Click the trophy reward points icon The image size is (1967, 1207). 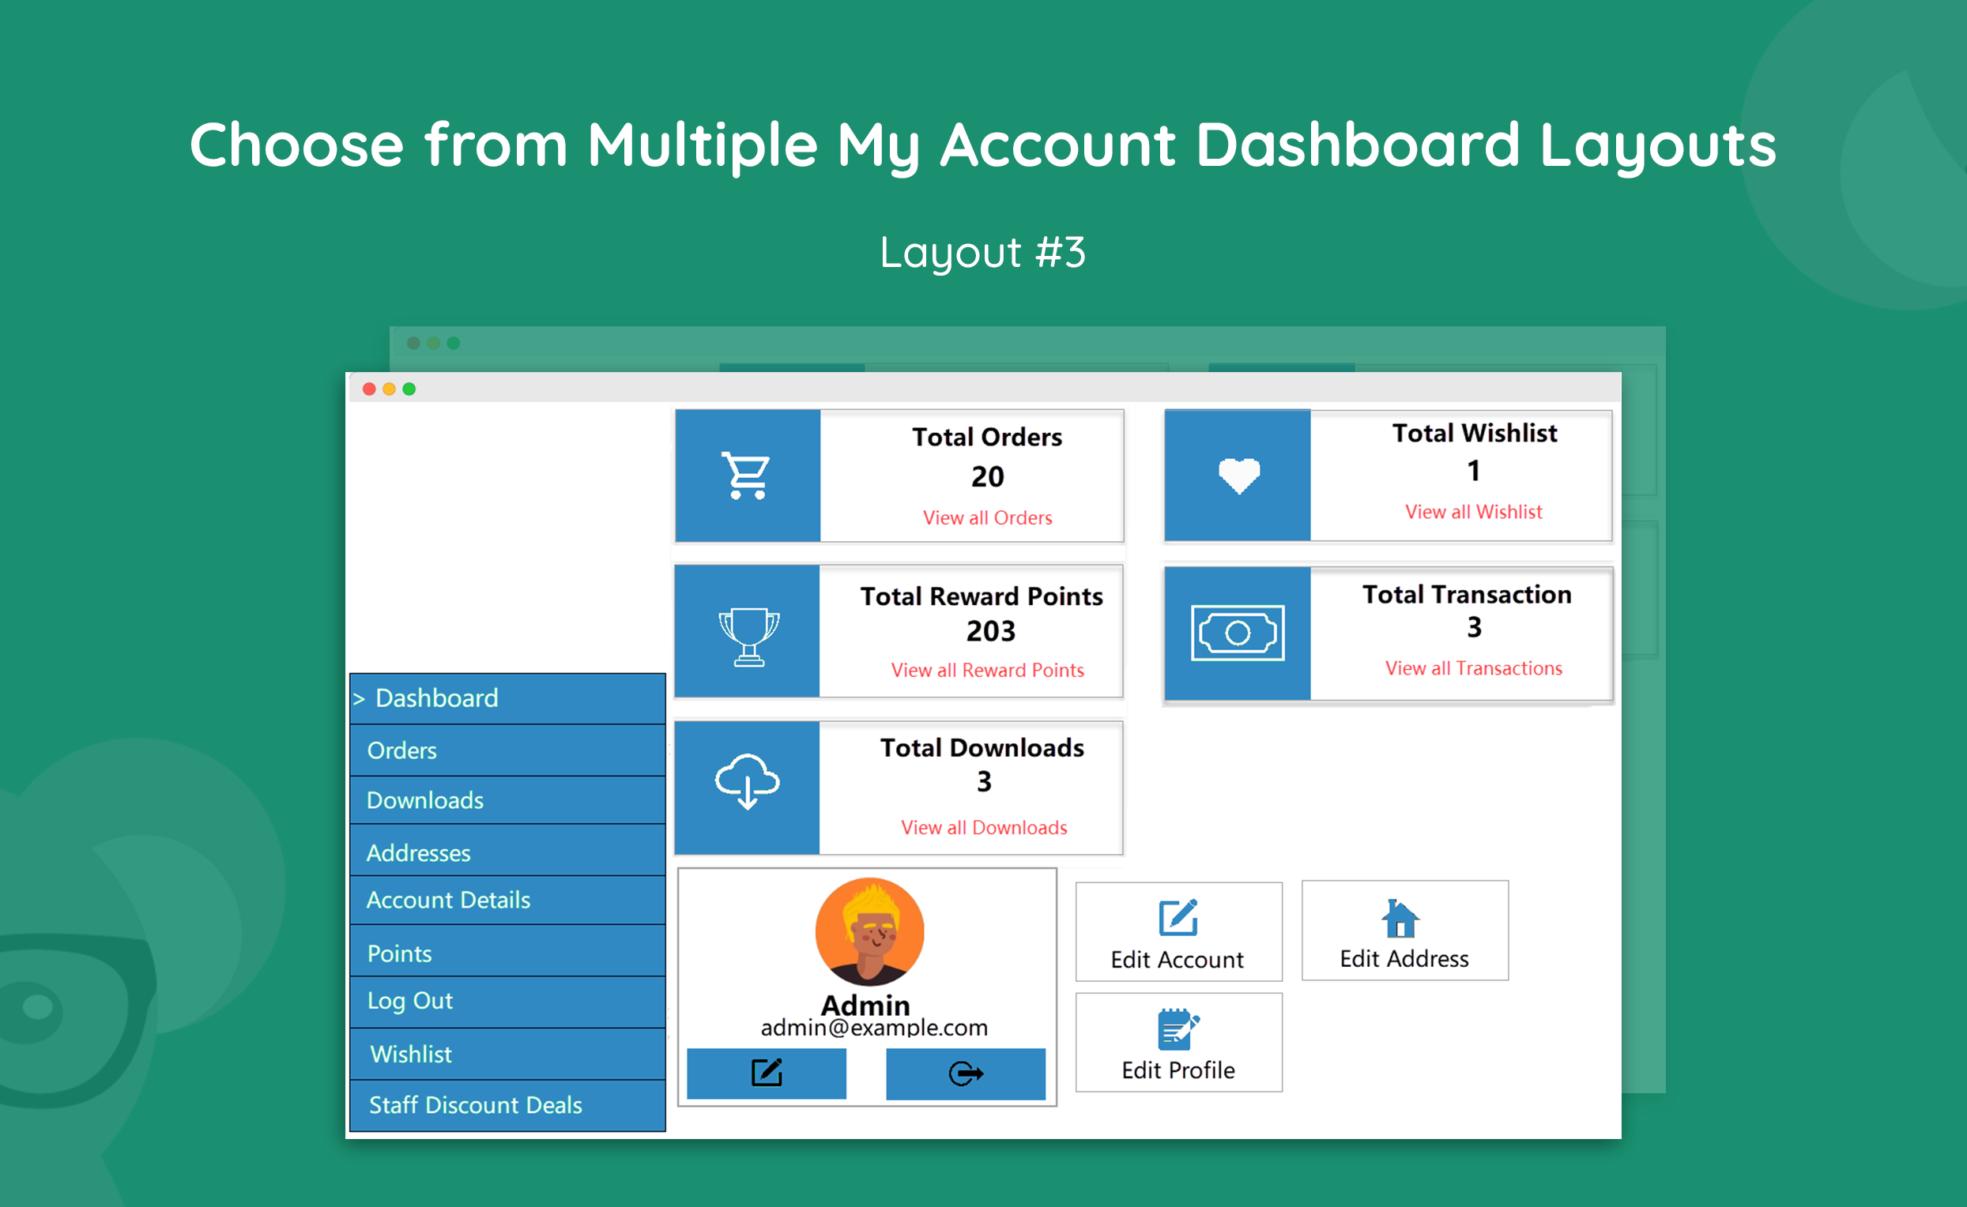click(x=748, y=635)
